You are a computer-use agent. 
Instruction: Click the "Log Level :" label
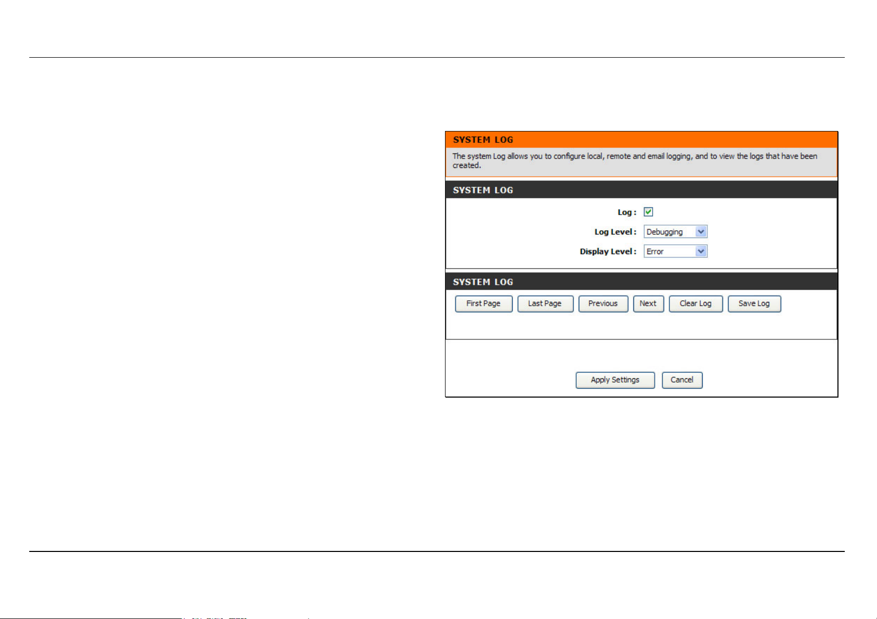(x=615, y=232)
